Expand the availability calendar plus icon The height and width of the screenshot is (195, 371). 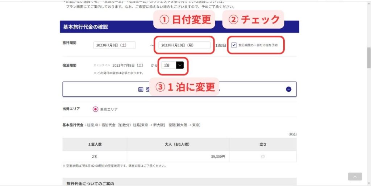tap(288, 89)
